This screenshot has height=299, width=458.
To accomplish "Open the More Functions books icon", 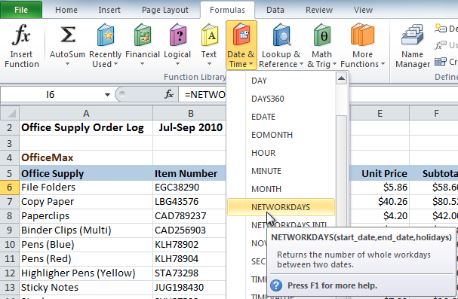I will click(362, 35).
